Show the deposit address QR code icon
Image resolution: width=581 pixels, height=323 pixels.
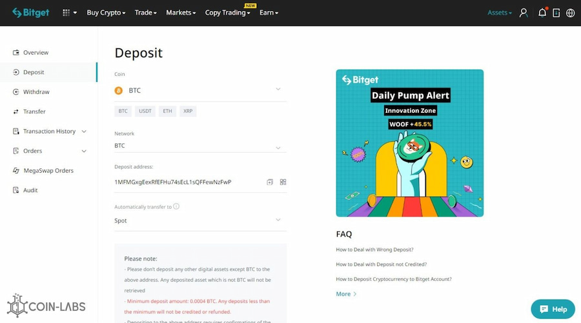(283, 182)
